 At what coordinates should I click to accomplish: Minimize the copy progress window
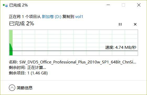(108, 5)
